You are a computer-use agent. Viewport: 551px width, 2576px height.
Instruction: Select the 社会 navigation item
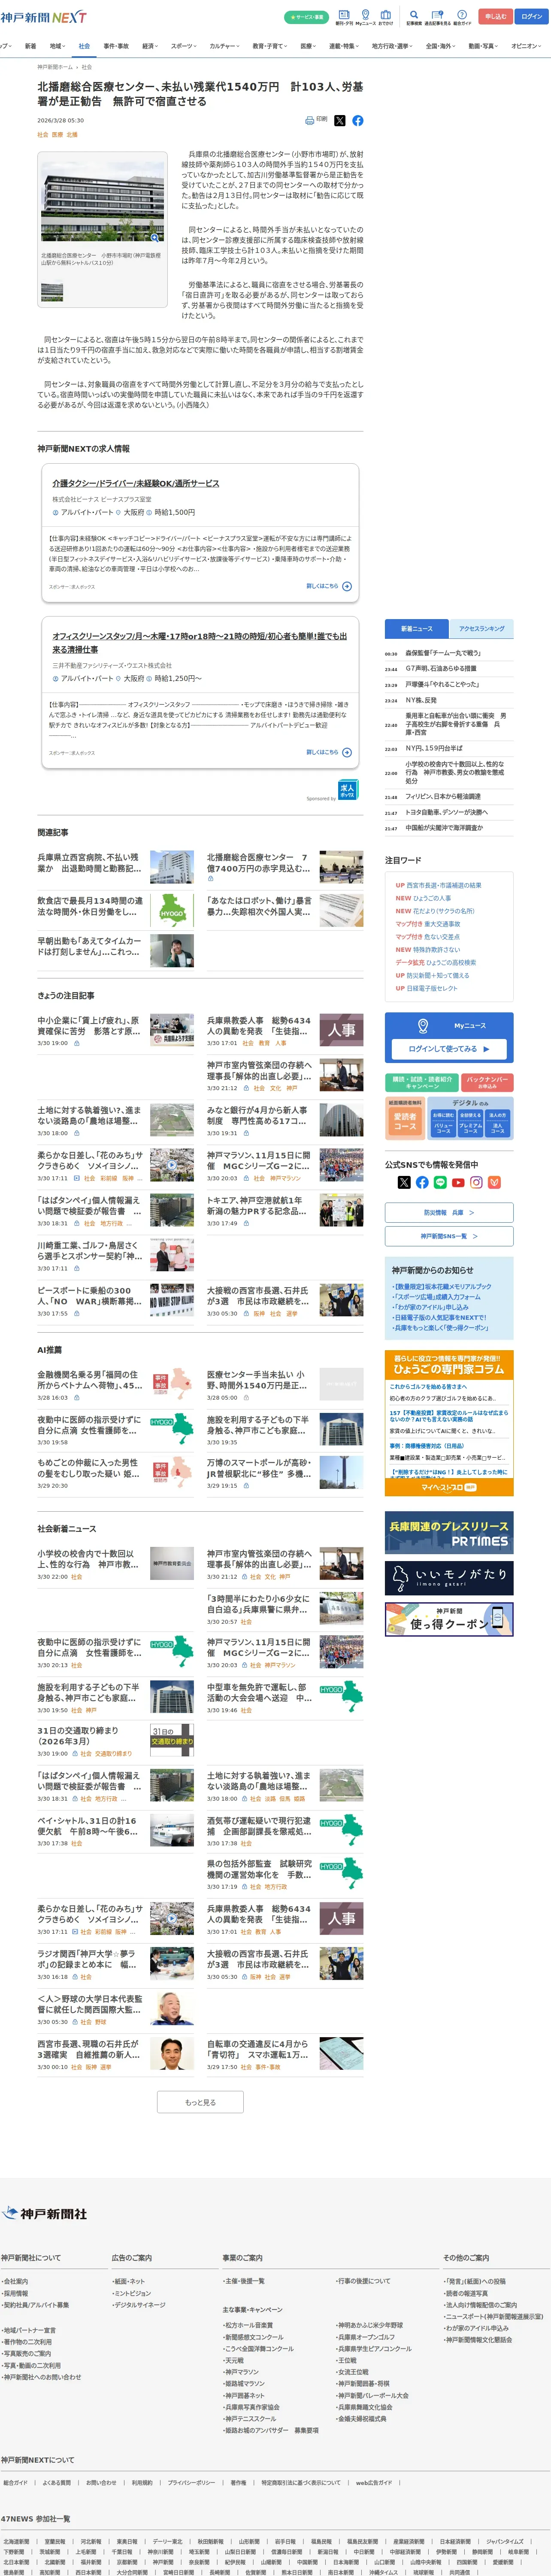tap(84, 46)
